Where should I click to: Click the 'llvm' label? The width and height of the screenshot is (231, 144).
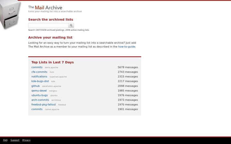[52, 72]
